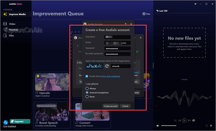Expand player with double down chevron

[211, 126]
